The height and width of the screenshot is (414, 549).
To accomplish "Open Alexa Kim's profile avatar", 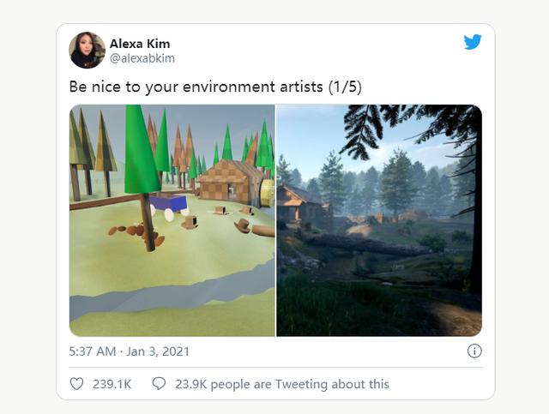I will [87, 51].
